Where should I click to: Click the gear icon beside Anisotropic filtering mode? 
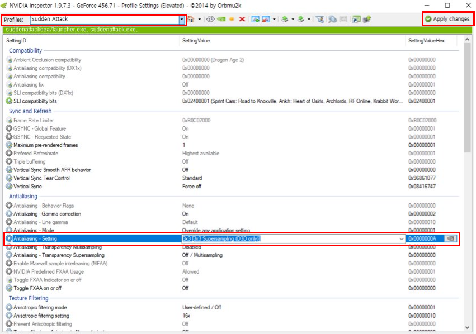(10, 307)
